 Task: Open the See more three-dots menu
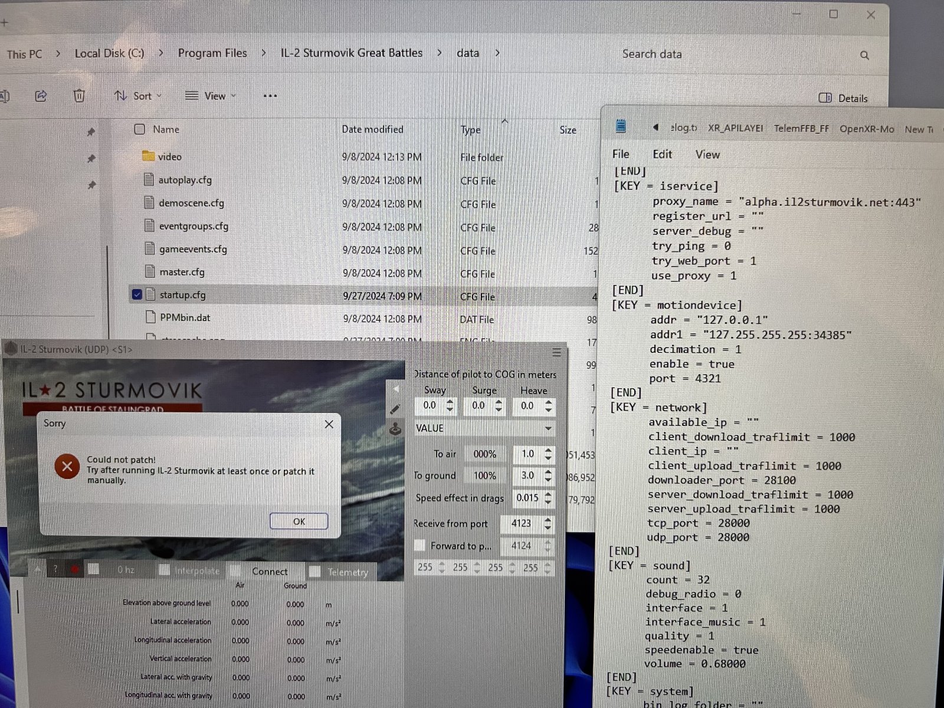270,96
